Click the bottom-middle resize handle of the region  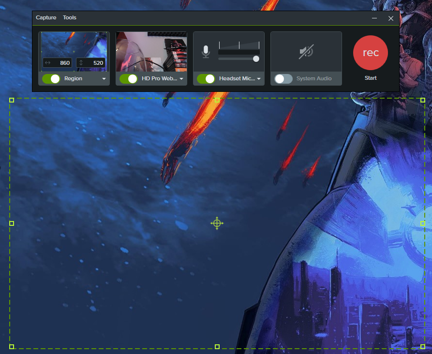point(217,346)
